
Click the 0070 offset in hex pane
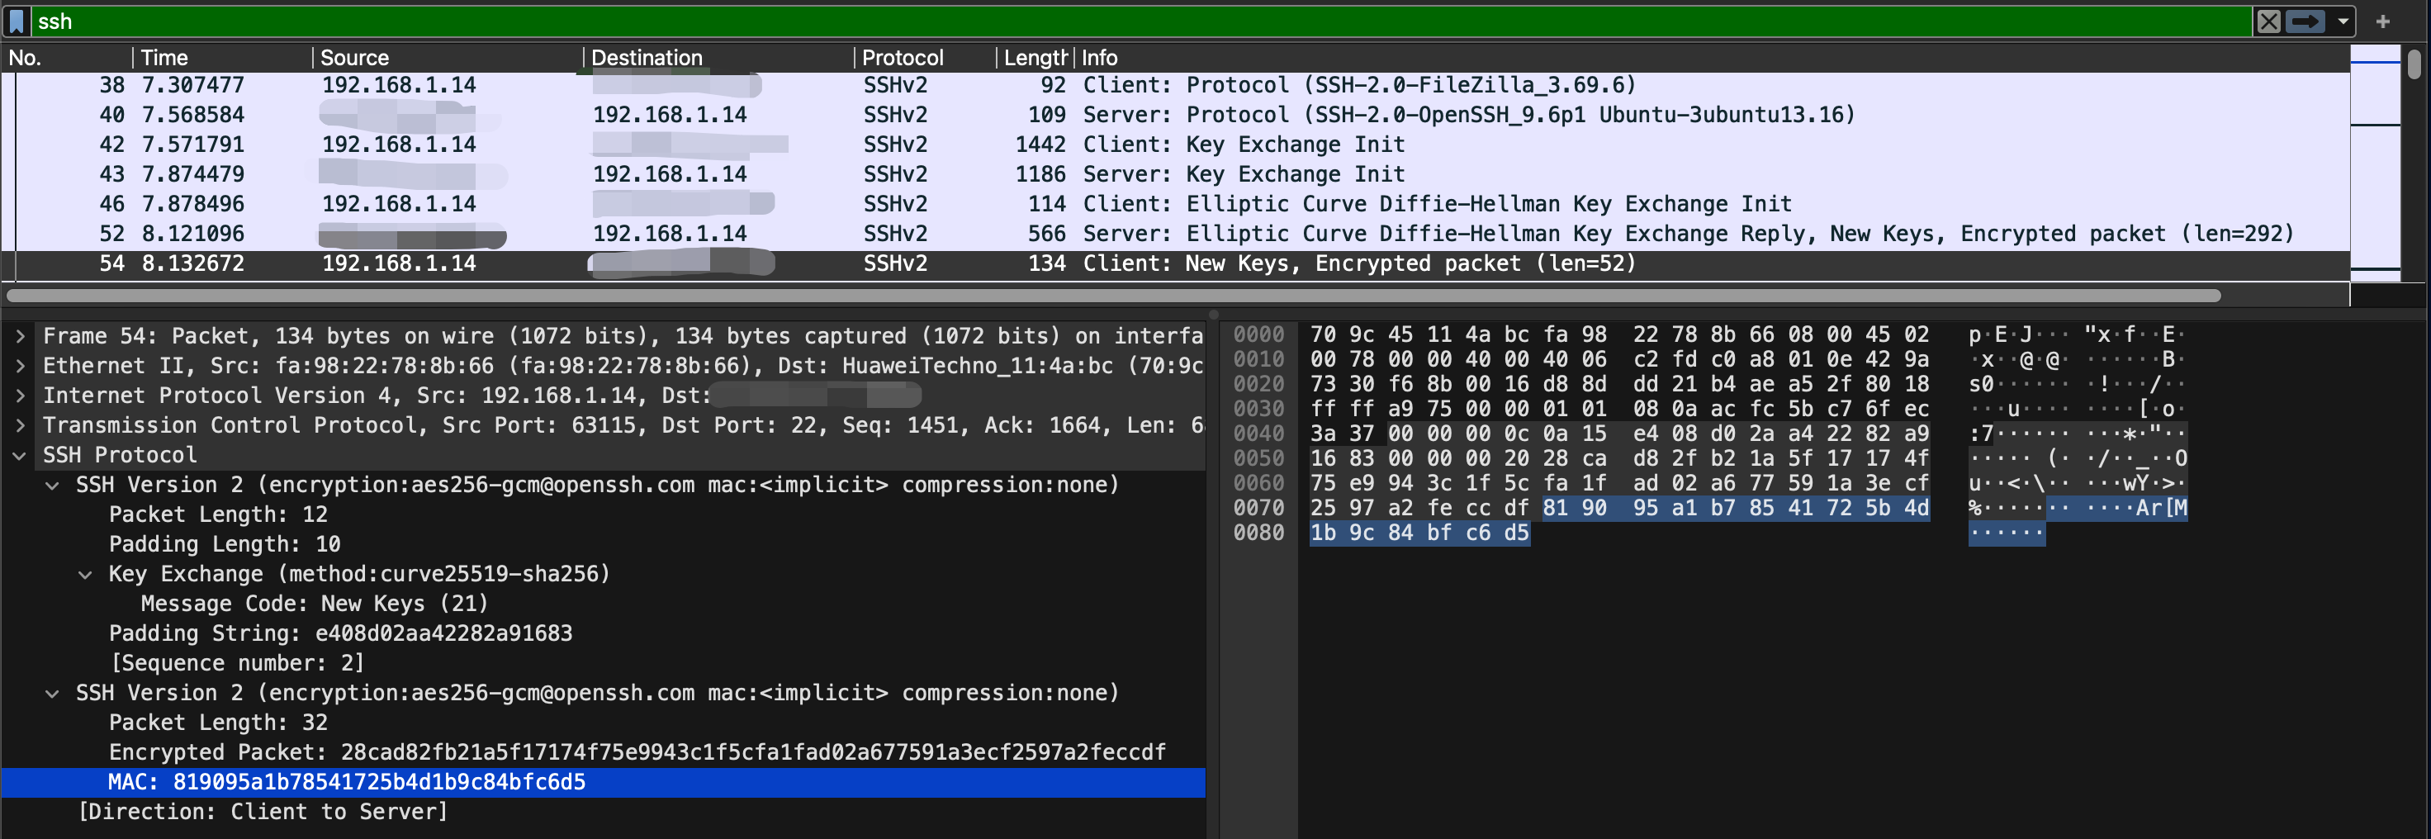(1259, 508)
